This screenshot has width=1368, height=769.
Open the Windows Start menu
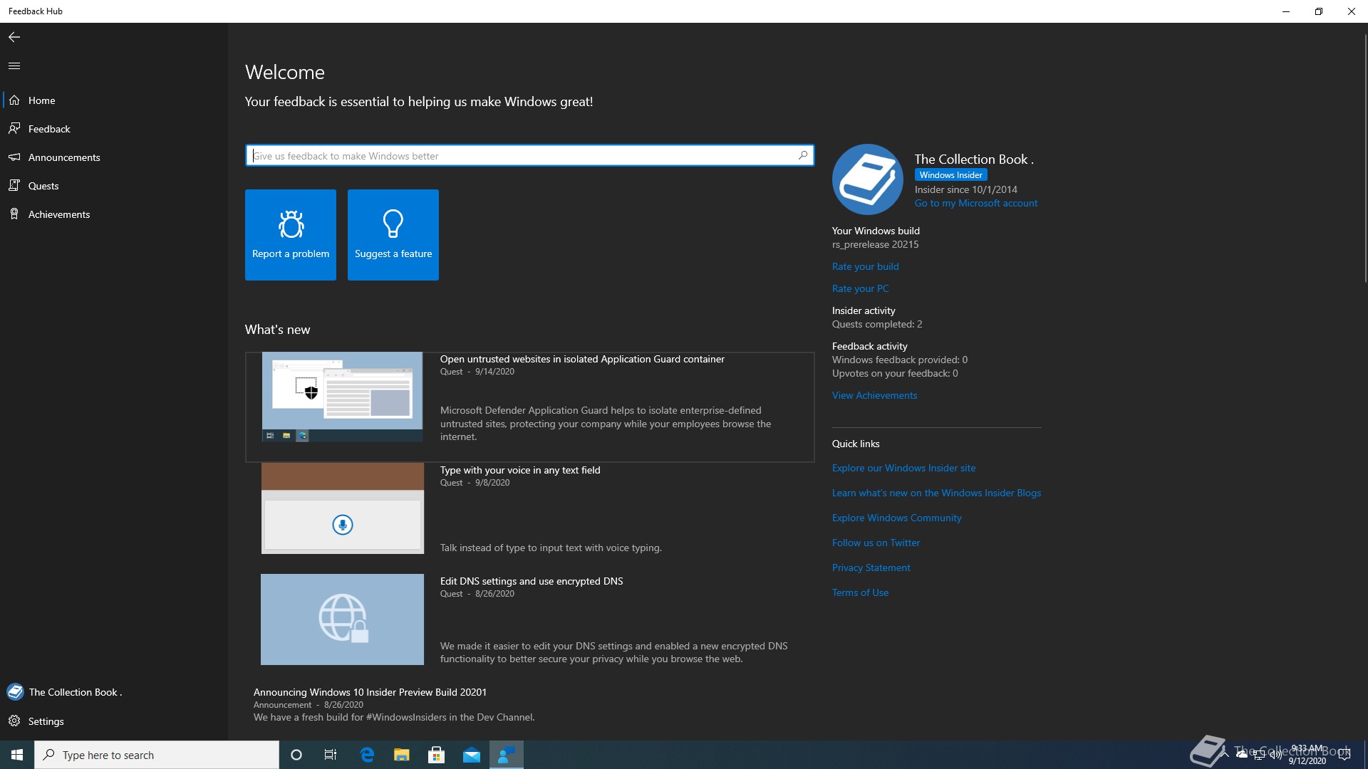click(x=17, y=755)
